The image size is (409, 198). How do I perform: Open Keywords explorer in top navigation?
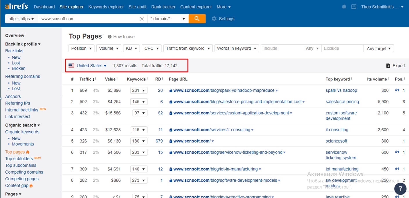tap(106, 7)
